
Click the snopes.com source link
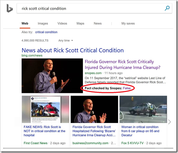(93, 73)
